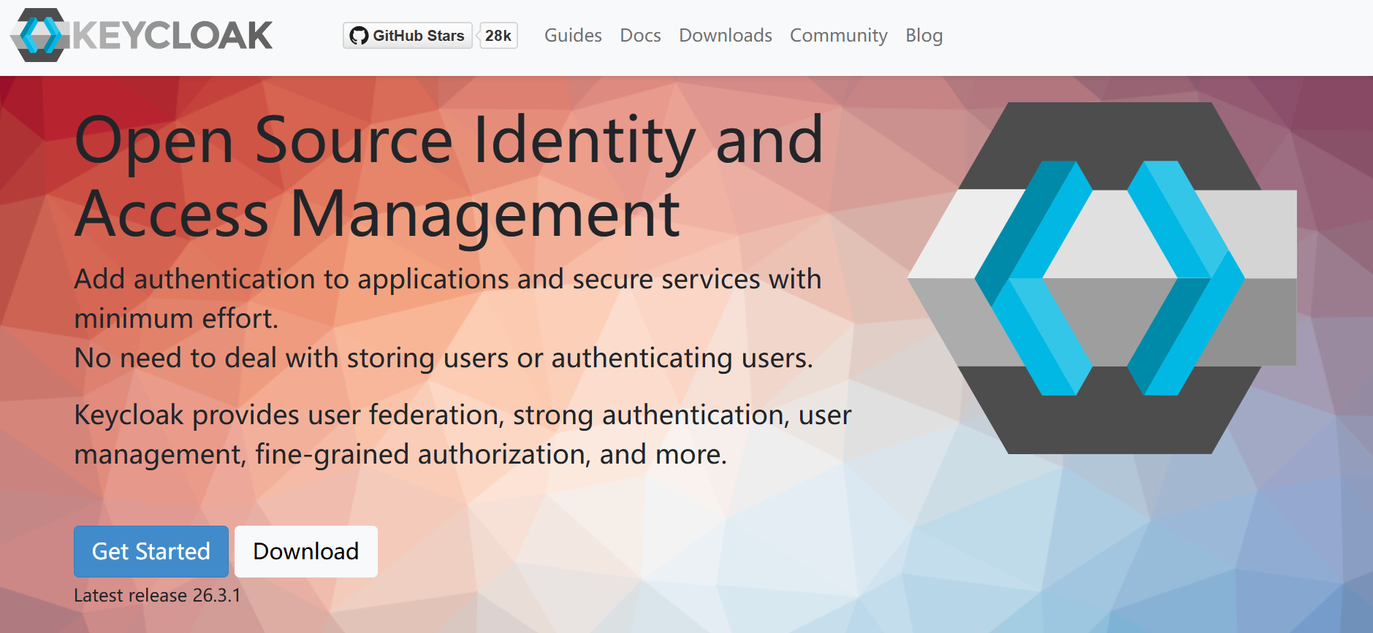
Task: Click the Keycloak hexagon logo icon in header
Action: click(40, 35)
